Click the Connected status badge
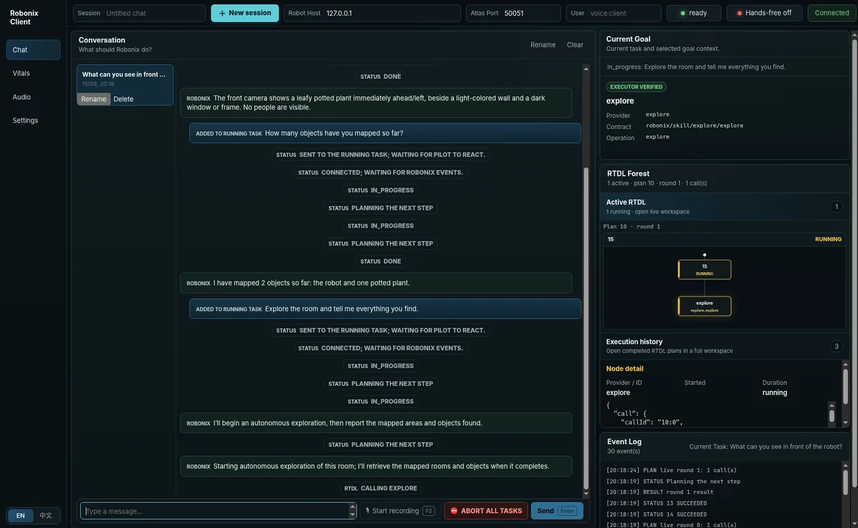Viewport: 858px width, 528px height. [x=832, y=13]
